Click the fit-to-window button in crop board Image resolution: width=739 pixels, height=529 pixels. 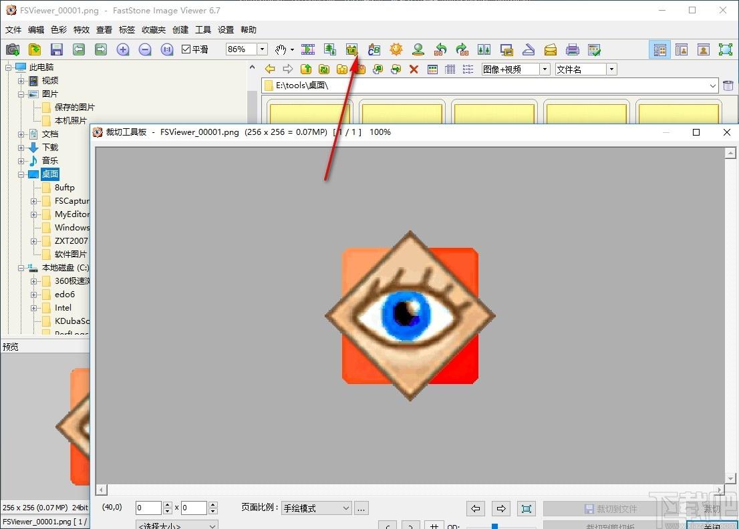527,508
